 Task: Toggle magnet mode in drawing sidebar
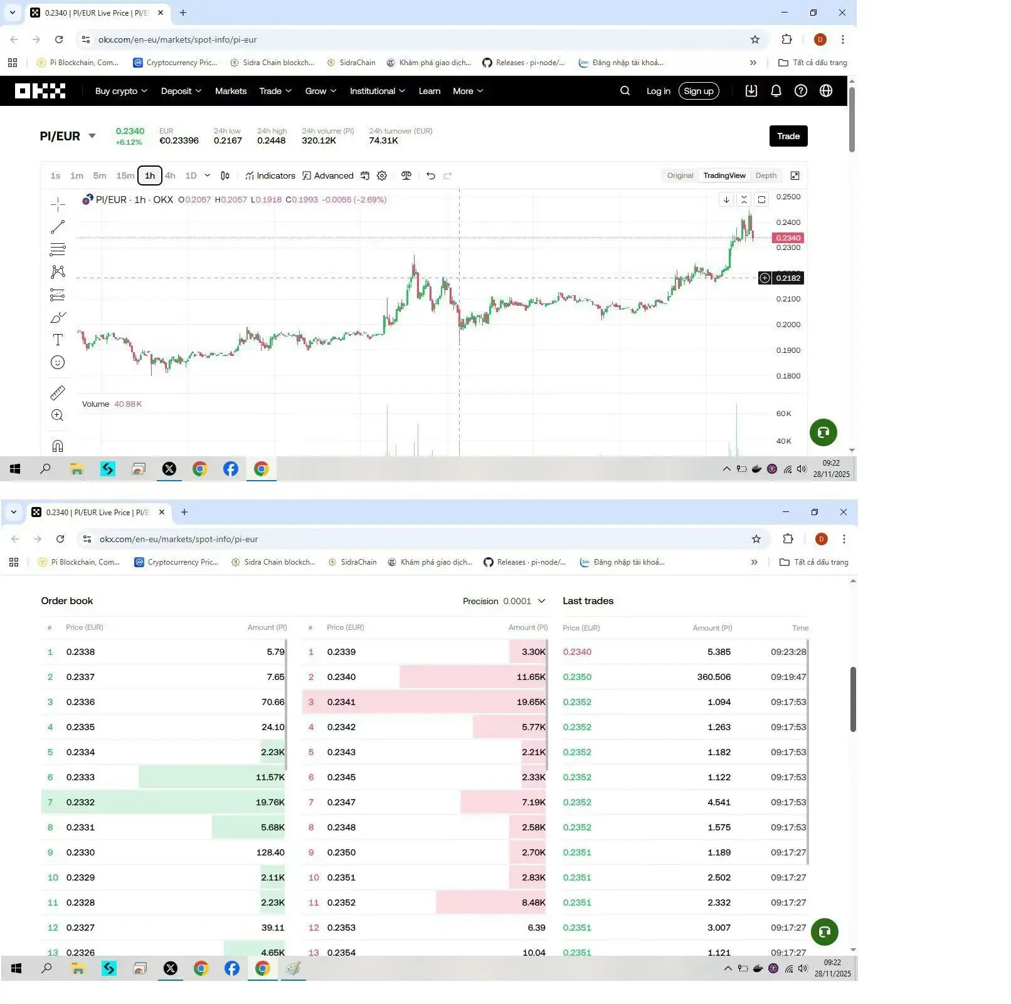[58, 446]
